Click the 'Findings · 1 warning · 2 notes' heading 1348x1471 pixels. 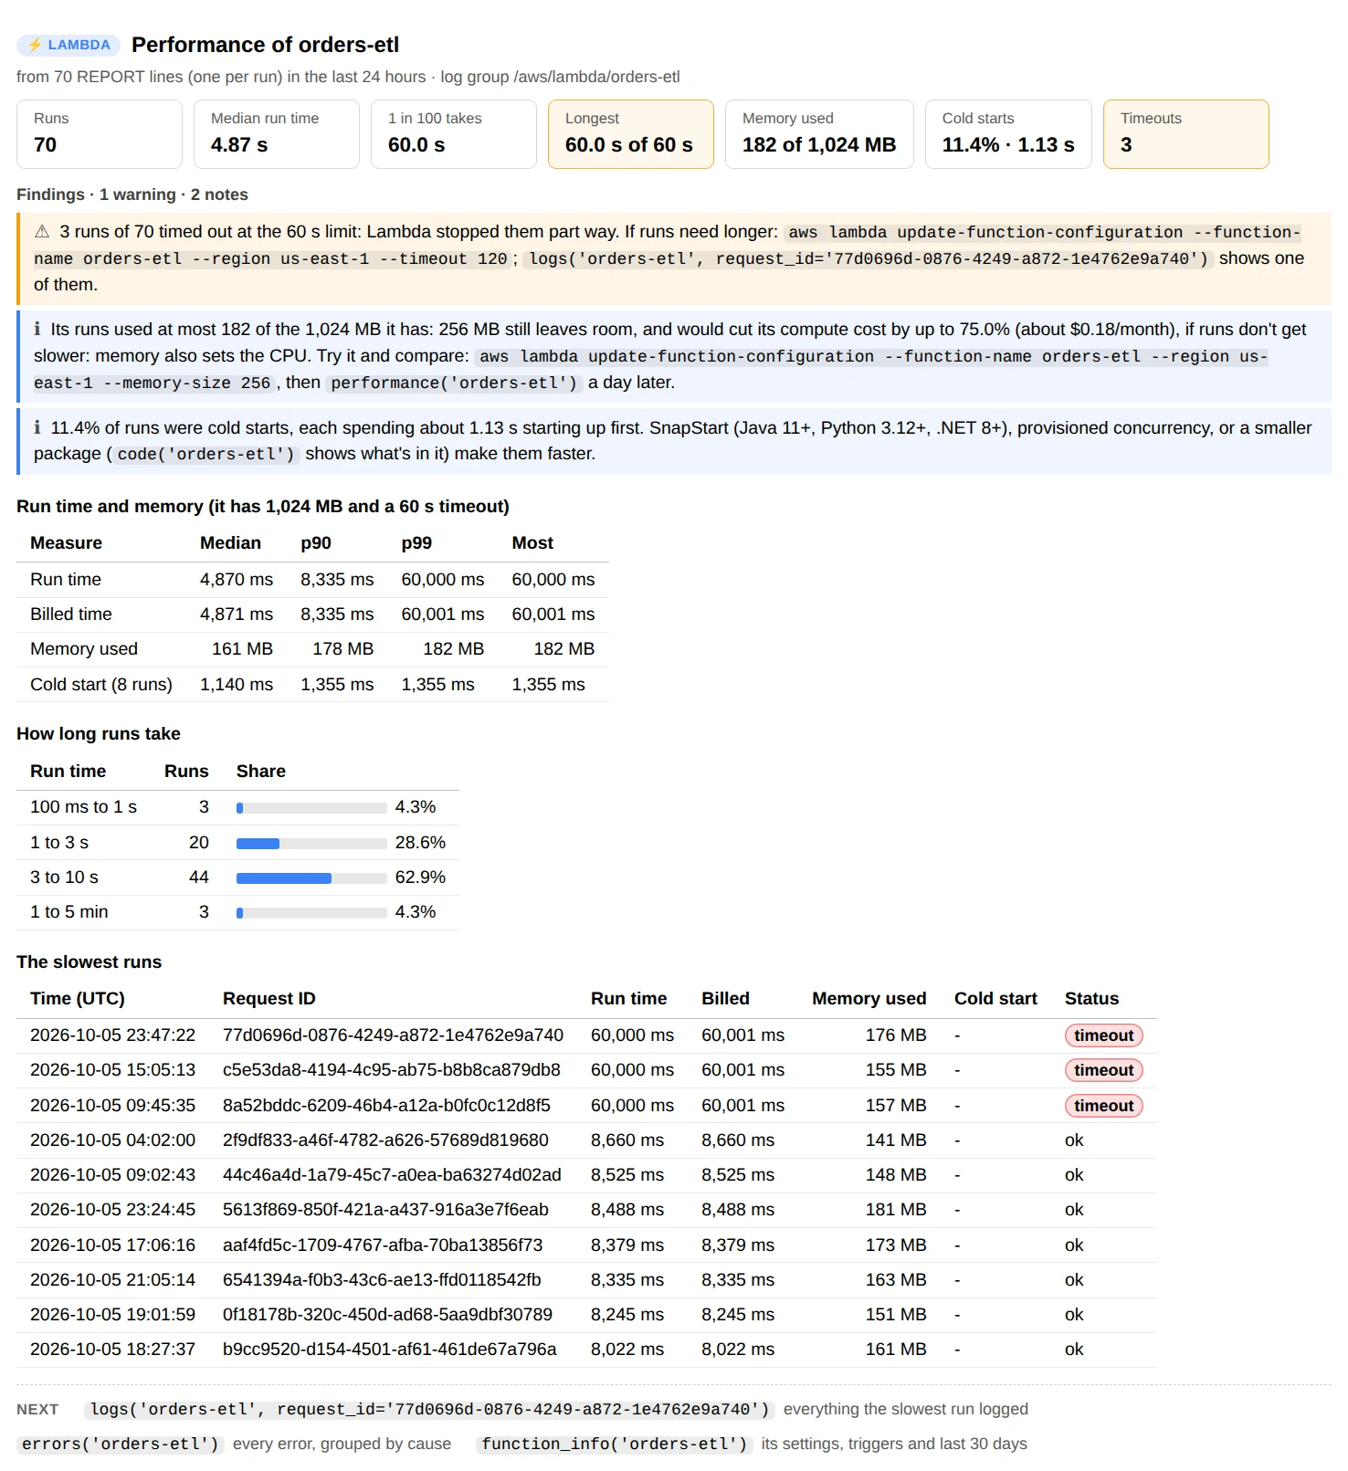[x=132, y=194]
